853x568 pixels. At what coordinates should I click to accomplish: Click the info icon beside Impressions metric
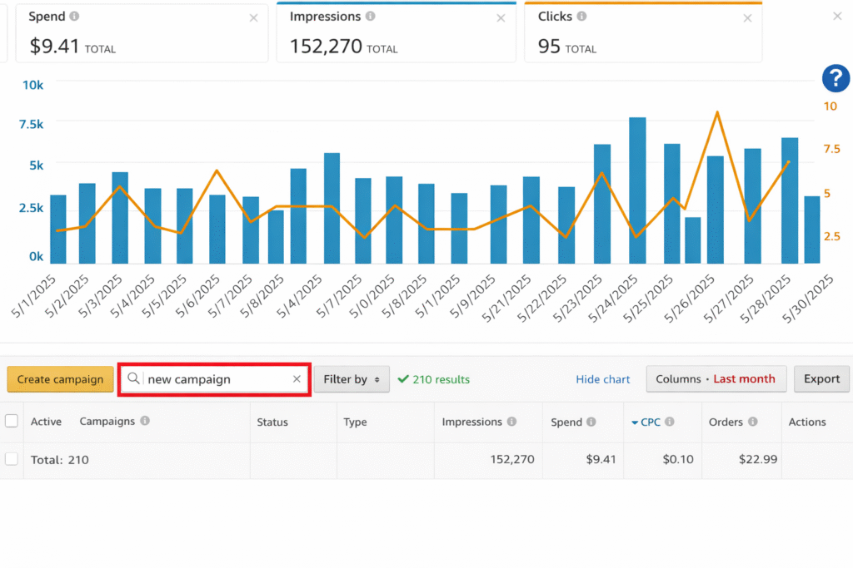[371, 17]
